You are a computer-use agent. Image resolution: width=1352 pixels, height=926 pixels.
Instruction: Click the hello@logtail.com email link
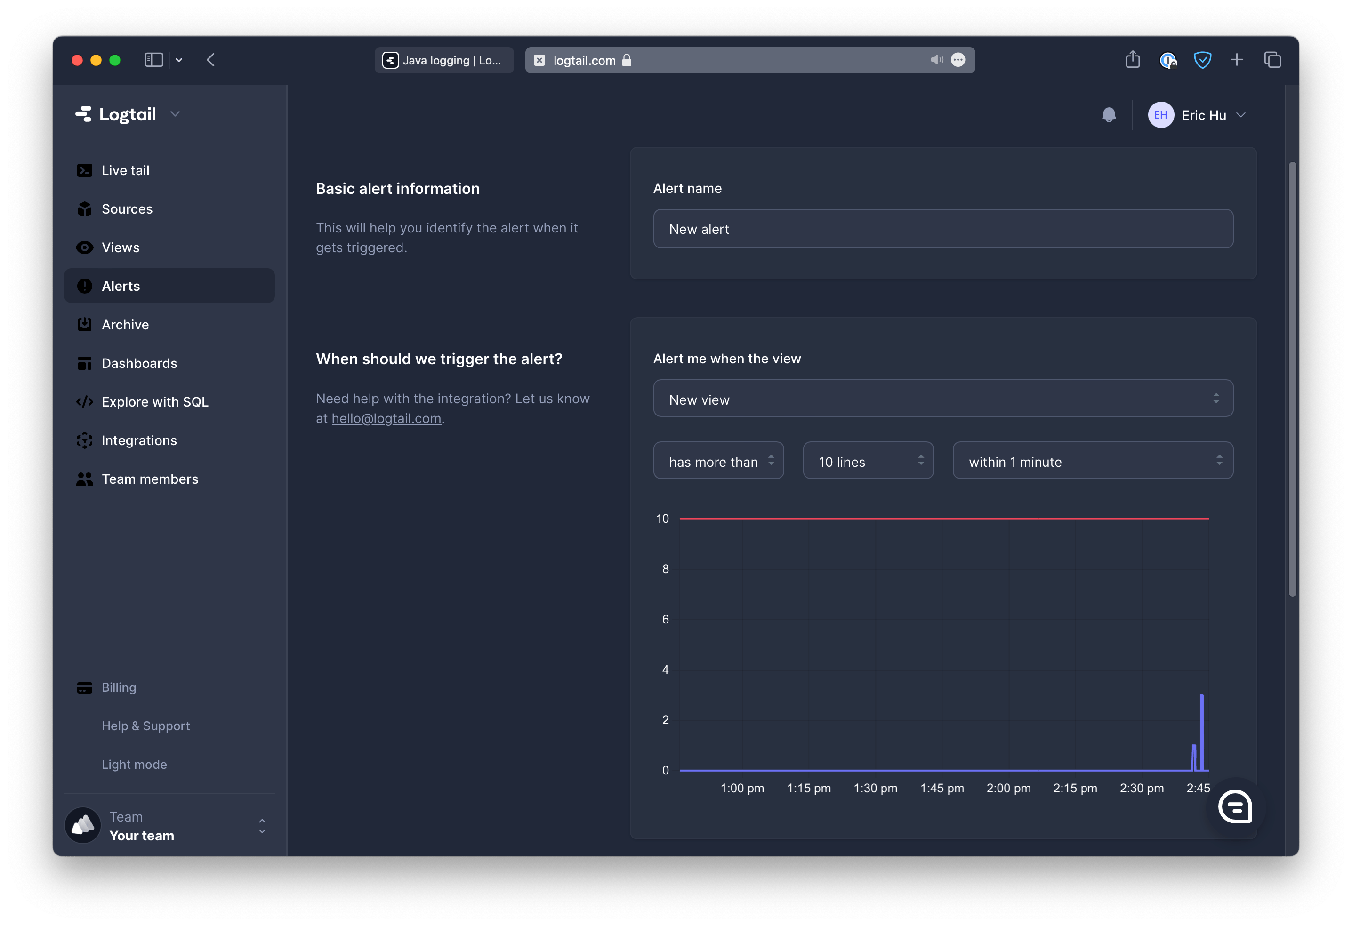(x=386, y=419)
